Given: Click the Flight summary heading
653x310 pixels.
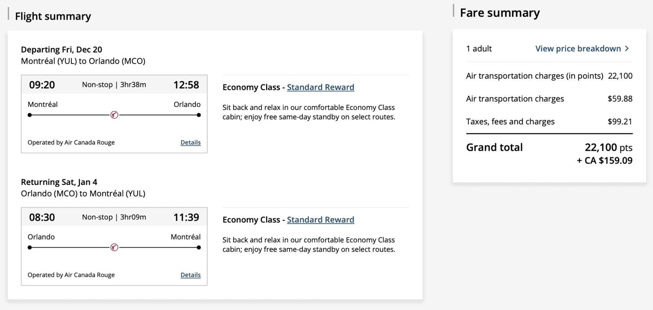Looking at the screenshot, I should pos(53,16).
